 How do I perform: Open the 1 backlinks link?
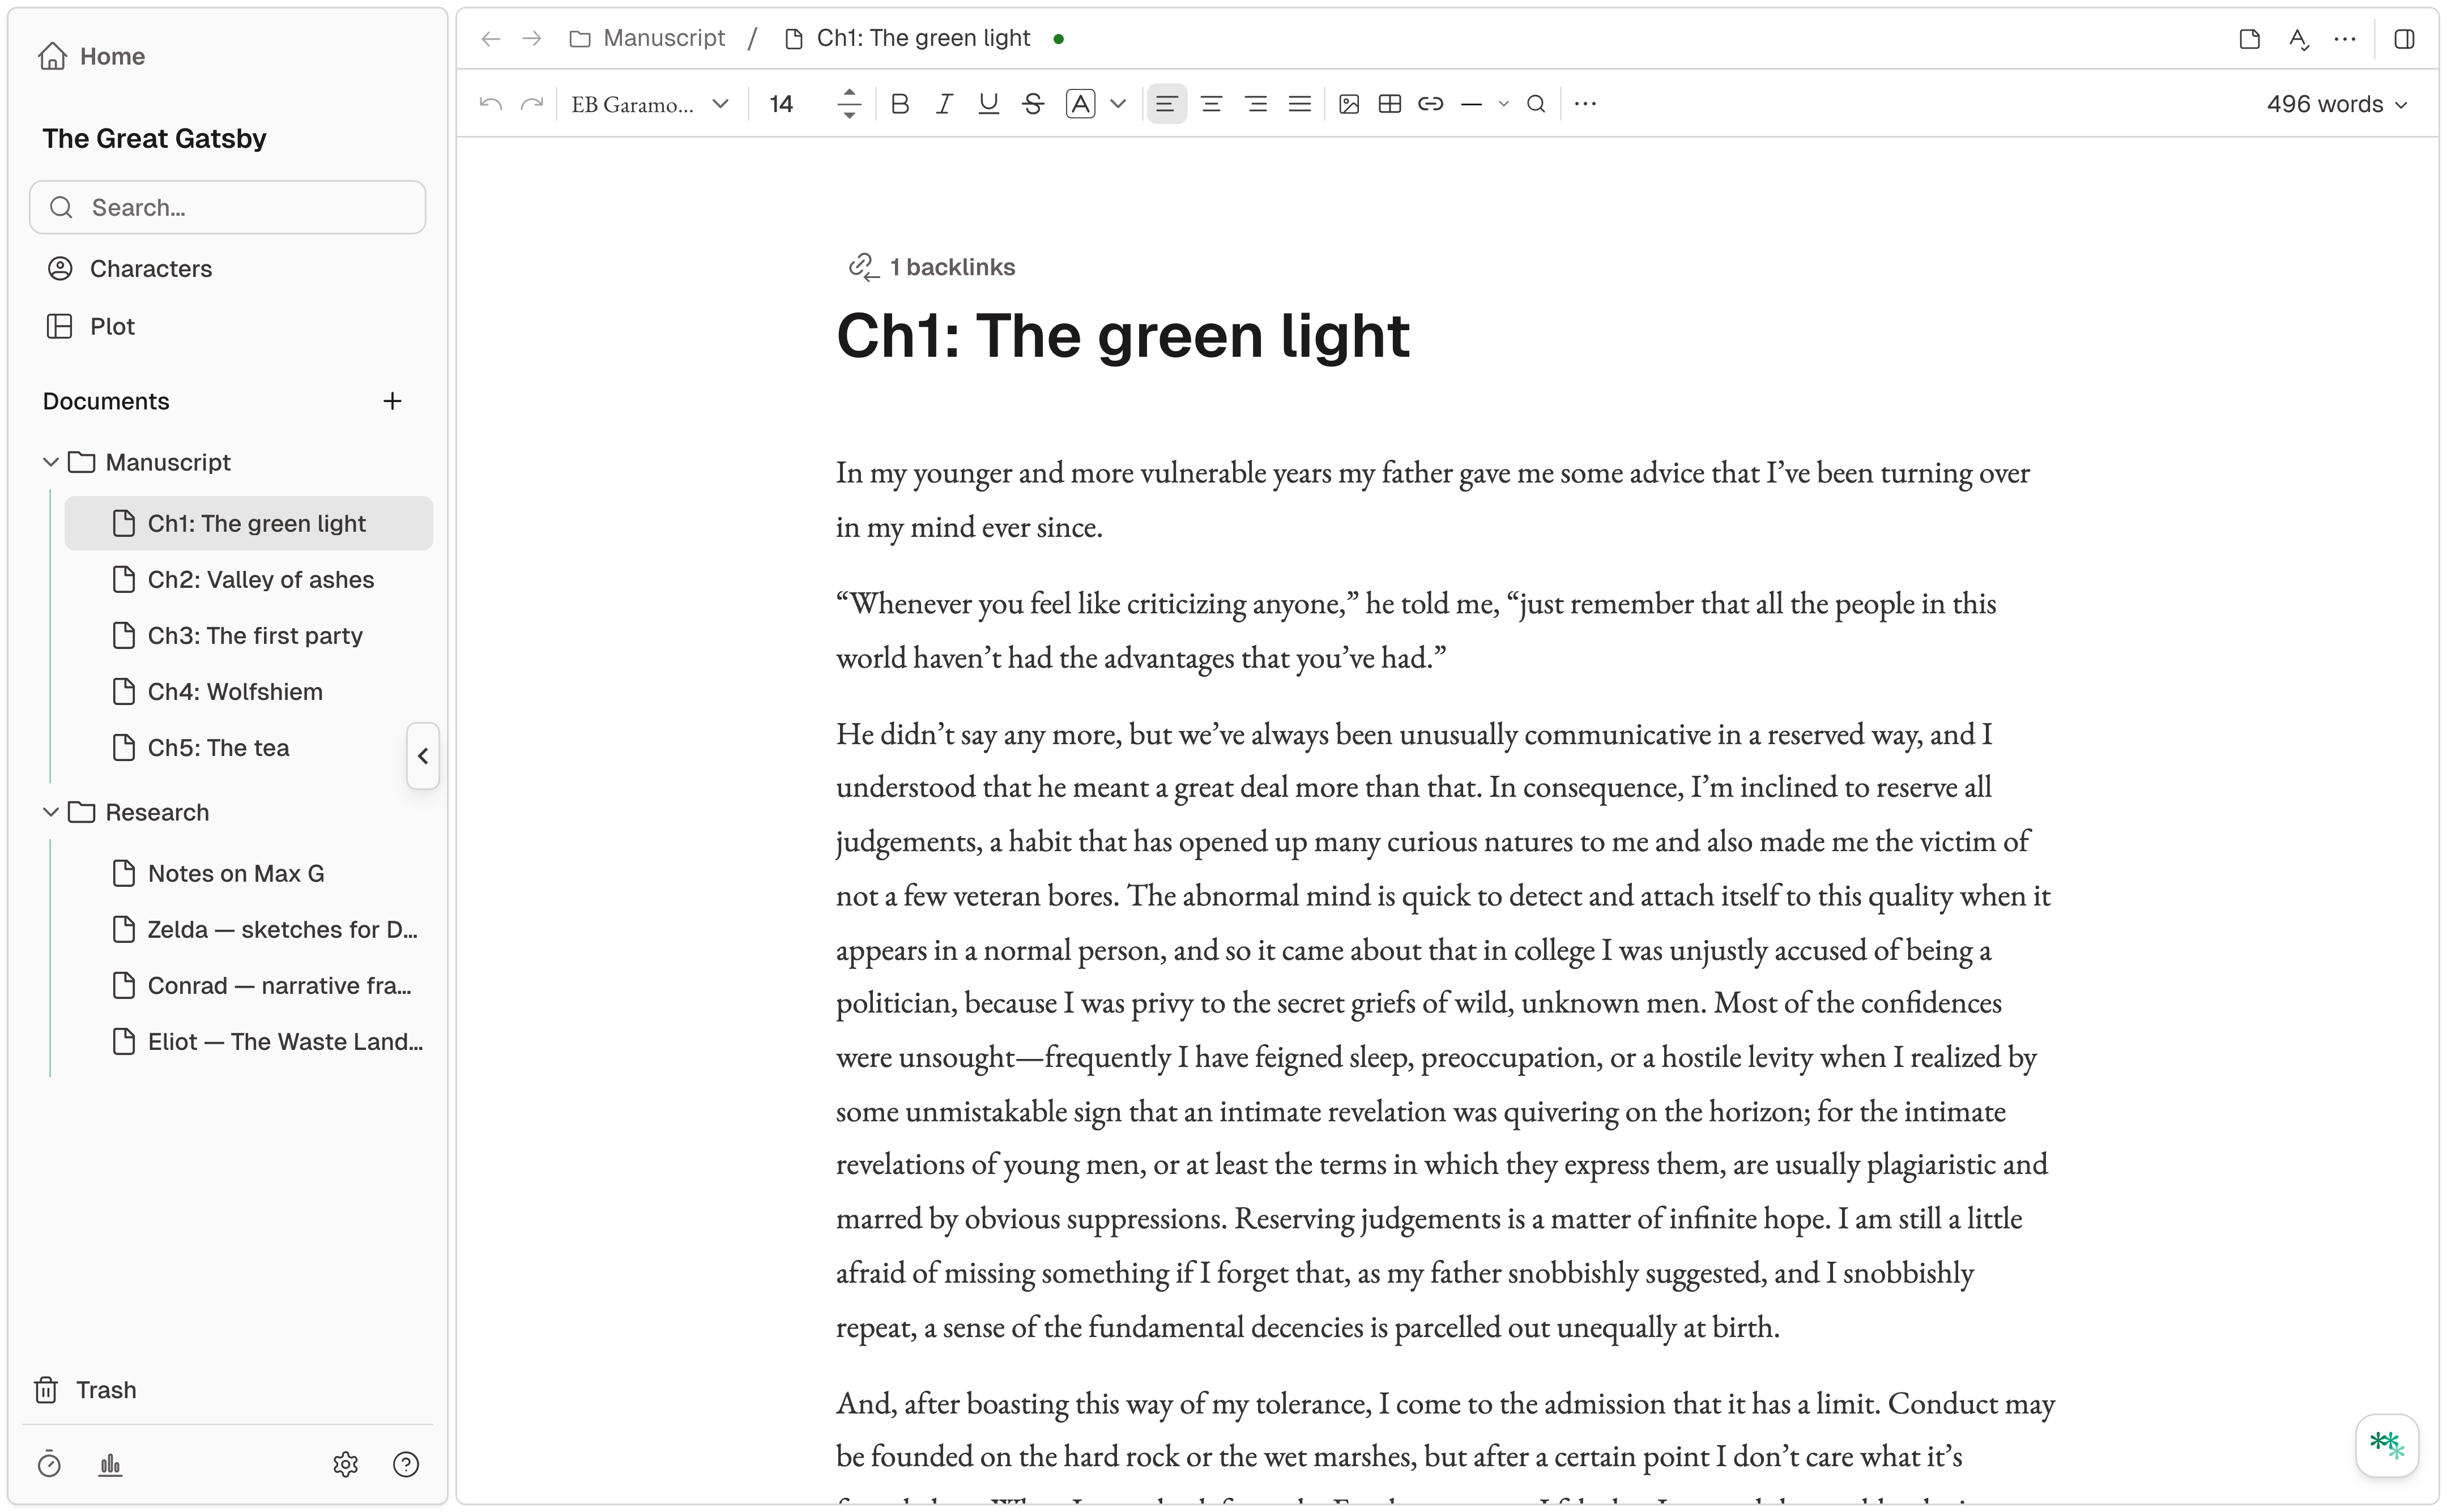pos(950,266)
